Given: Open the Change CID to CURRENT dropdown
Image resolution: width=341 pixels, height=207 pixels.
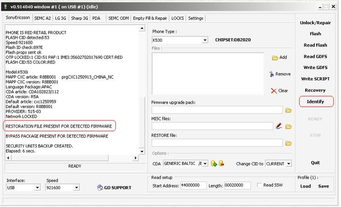Looking at the screenshot, I should click(x=289, y=164).
